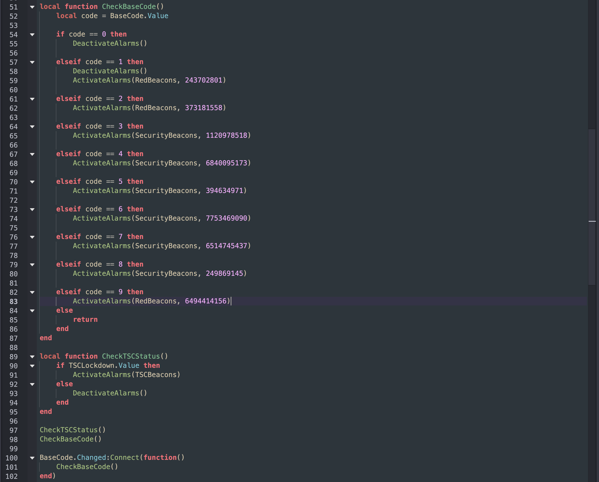Collapse the 'if TSCLockdown.Value' fold arrow
Viewport: 599px width, 482px height.
32,366
